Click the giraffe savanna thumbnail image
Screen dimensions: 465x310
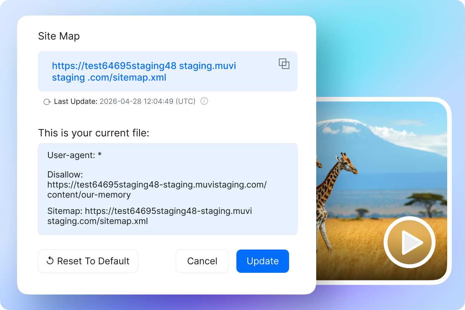pyautogui.click(x=382, y=191)
